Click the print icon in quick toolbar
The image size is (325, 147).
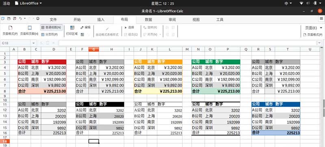[x=38, y=18]
